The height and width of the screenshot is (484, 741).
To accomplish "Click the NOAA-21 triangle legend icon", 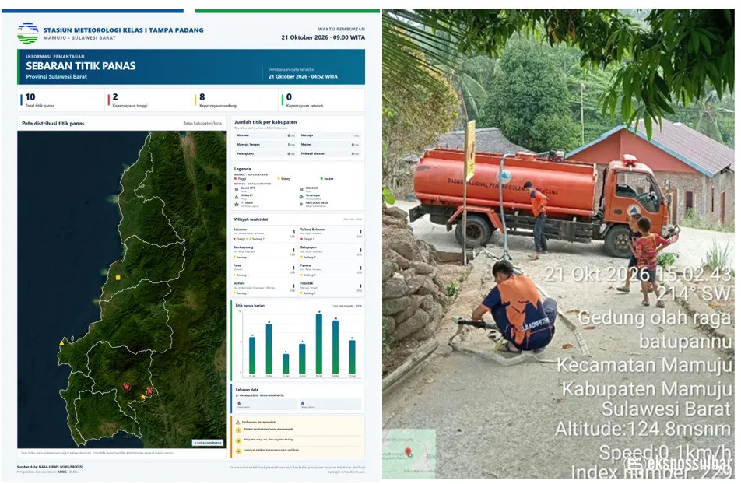I will (237, 197).
